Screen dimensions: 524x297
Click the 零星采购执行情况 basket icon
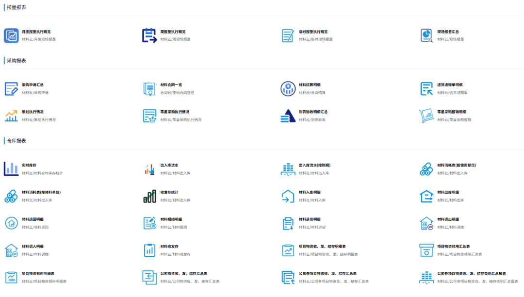coord(149,116)
